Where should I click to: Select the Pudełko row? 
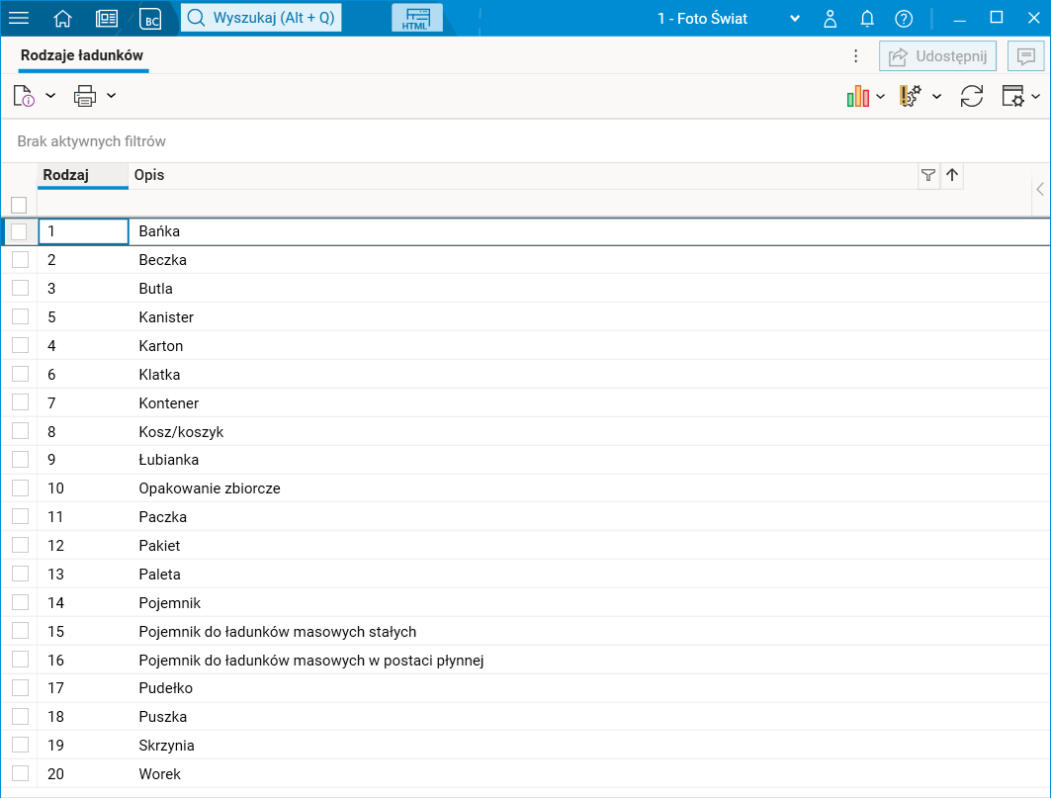pos(526,688)
